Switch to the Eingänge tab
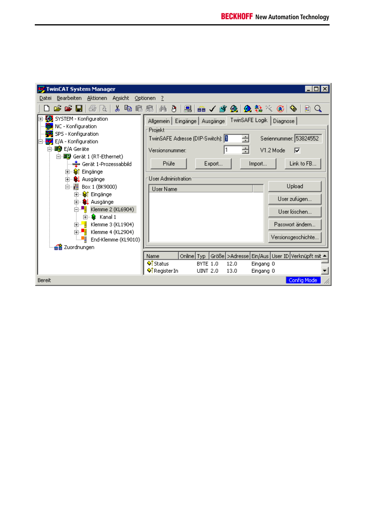This screenshot has width=373, height=528. pos(186,121)
